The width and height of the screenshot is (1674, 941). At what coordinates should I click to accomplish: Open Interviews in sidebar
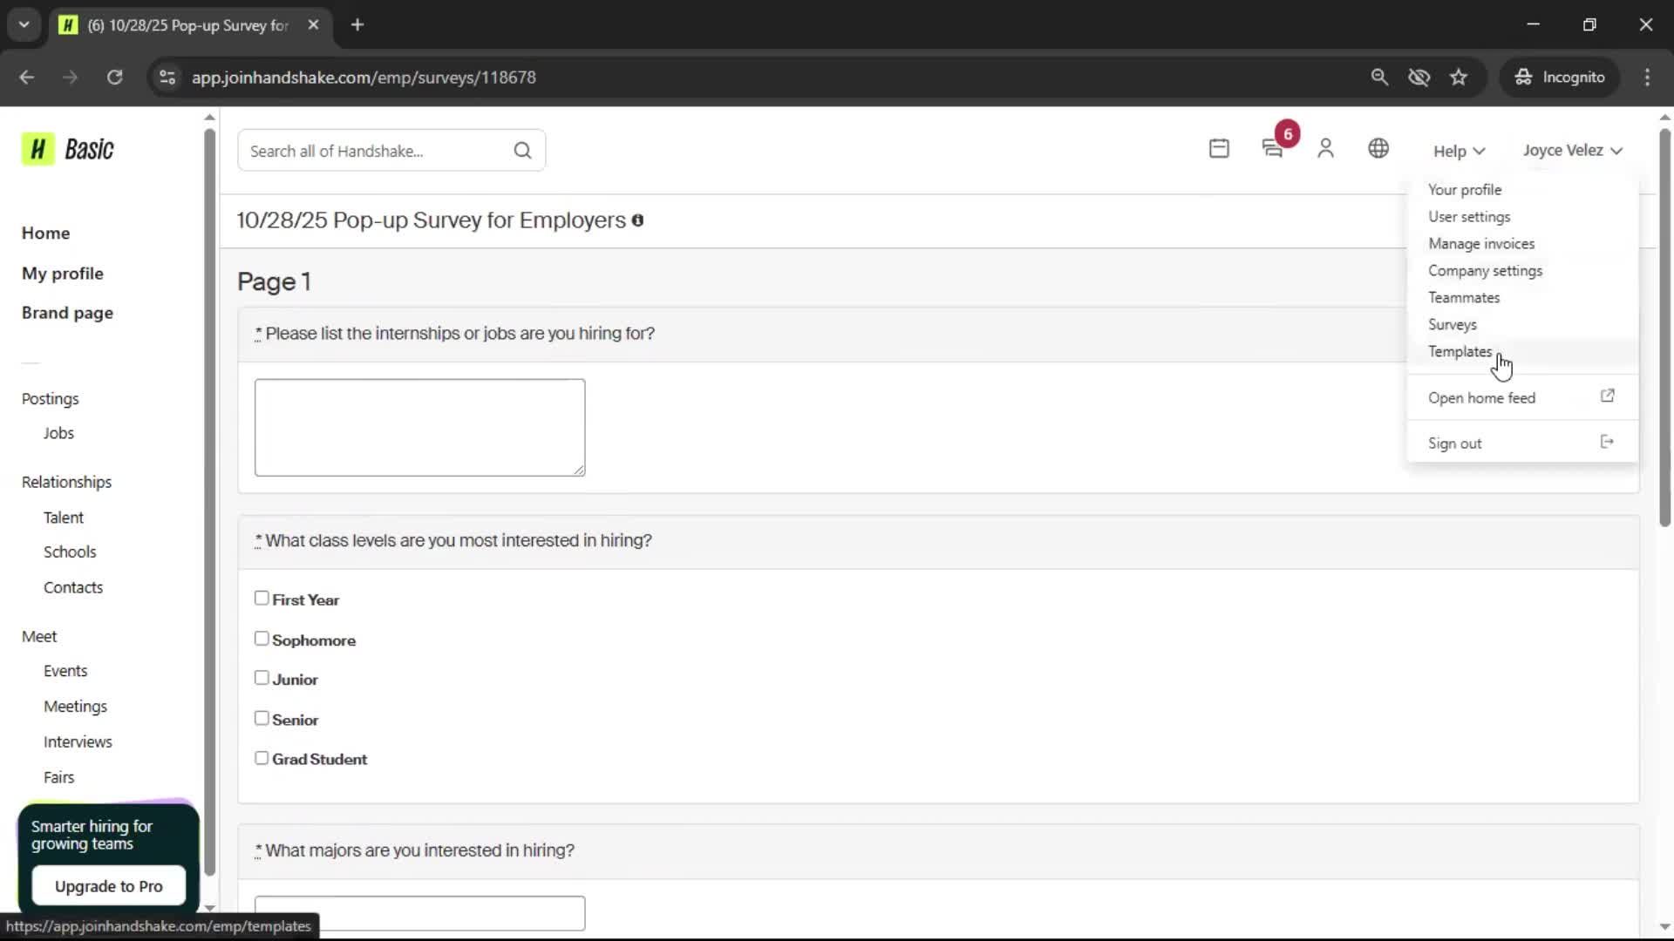[78, 742]
